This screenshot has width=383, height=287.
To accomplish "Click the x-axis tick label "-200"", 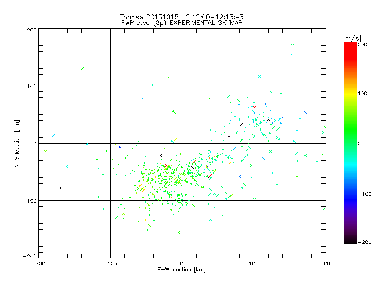I will [x=38, y=264].
